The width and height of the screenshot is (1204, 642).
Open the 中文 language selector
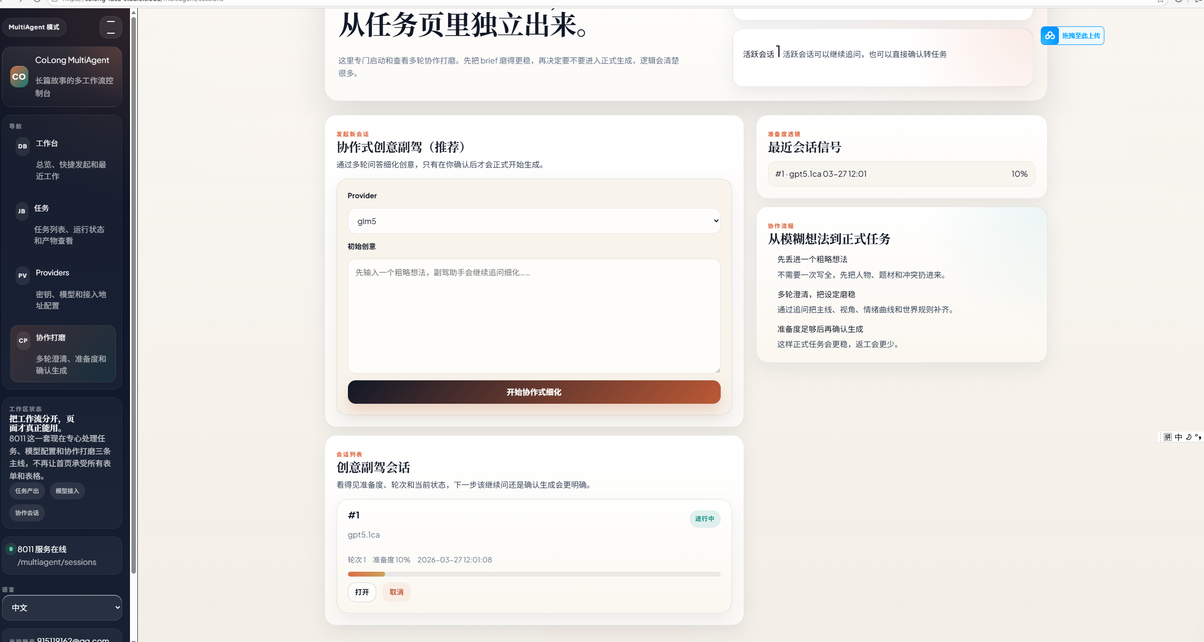click(62, 607)
